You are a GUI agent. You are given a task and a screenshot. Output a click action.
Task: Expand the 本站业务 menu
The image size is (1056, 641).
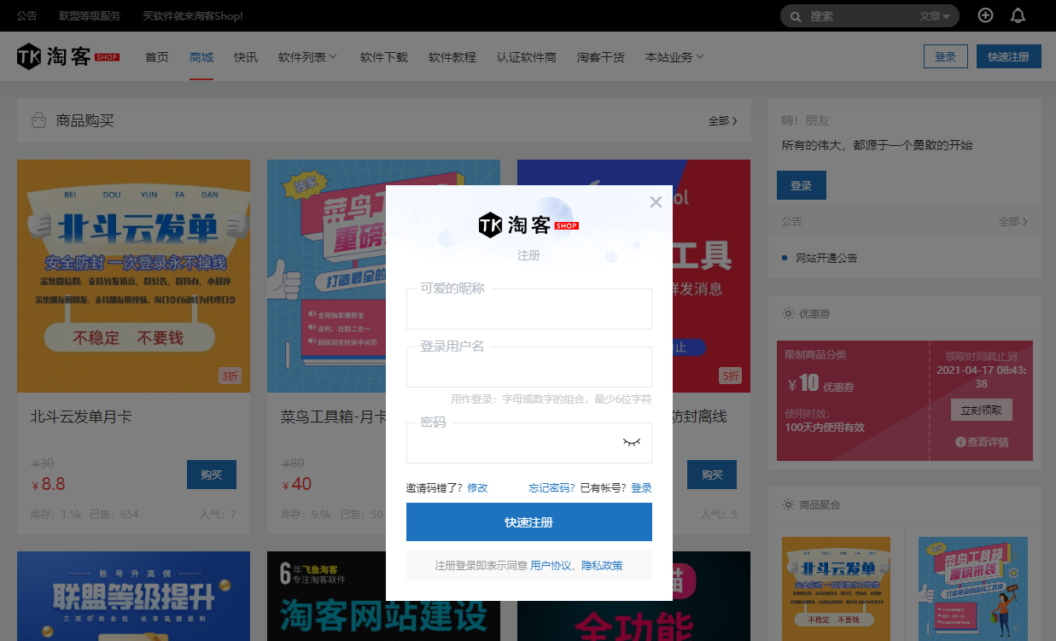[x=674, y=57]
